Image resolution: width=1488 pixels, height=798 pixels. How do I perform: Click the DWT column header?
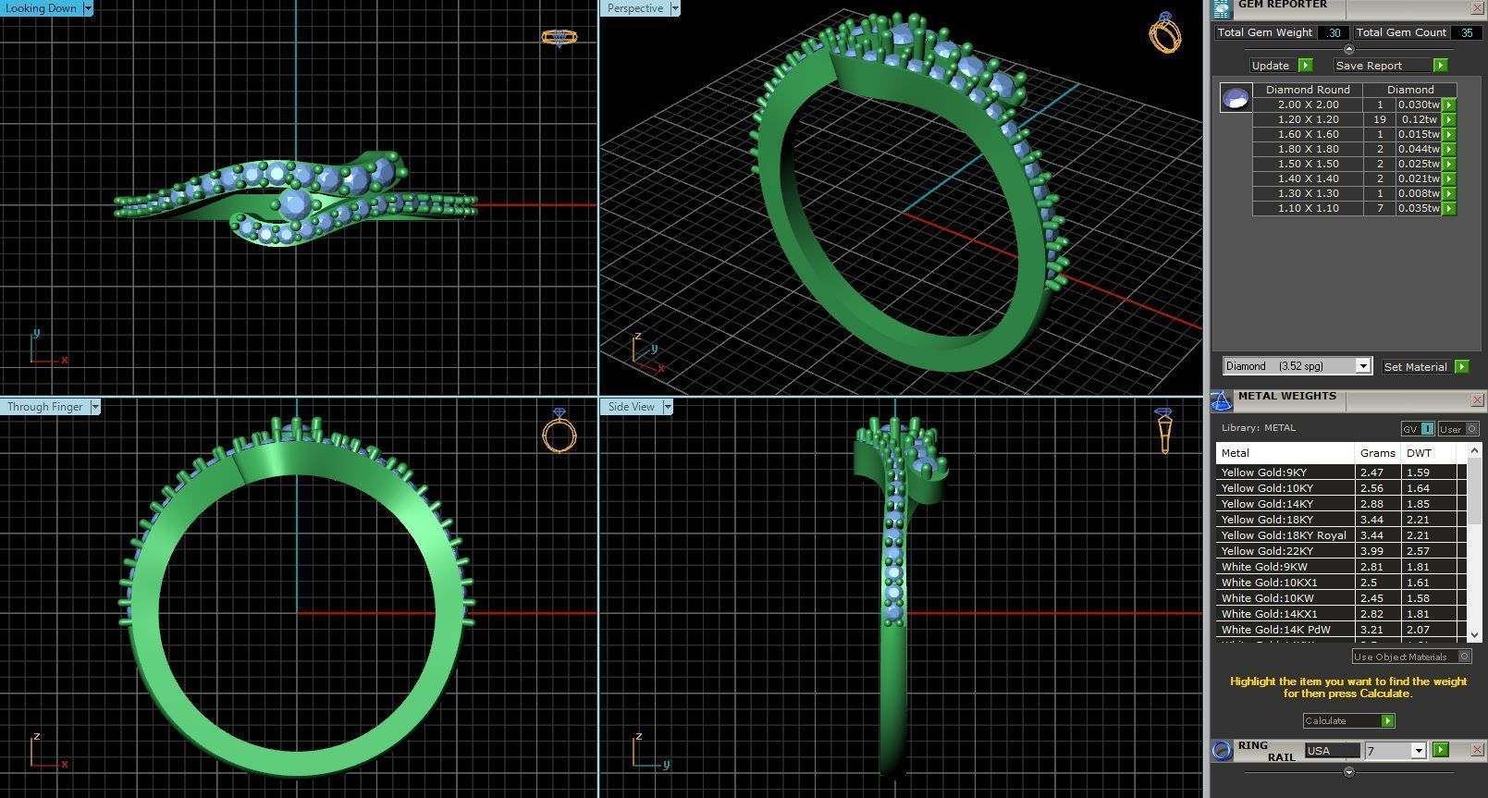pyautogui.click(x=1429, y=453)
